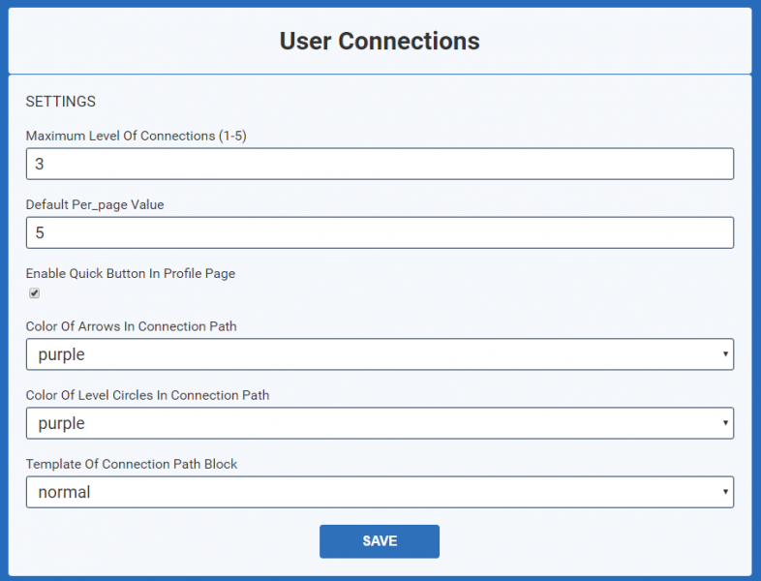Focus the Default Per_page Value field
Screen dimensions: 761x581
380,233
